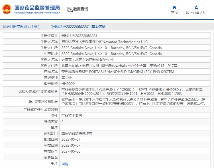Click the 管理类别 row label
This screenshot has height=168, width=214.
pyautogui.click(x=51, y=78)
